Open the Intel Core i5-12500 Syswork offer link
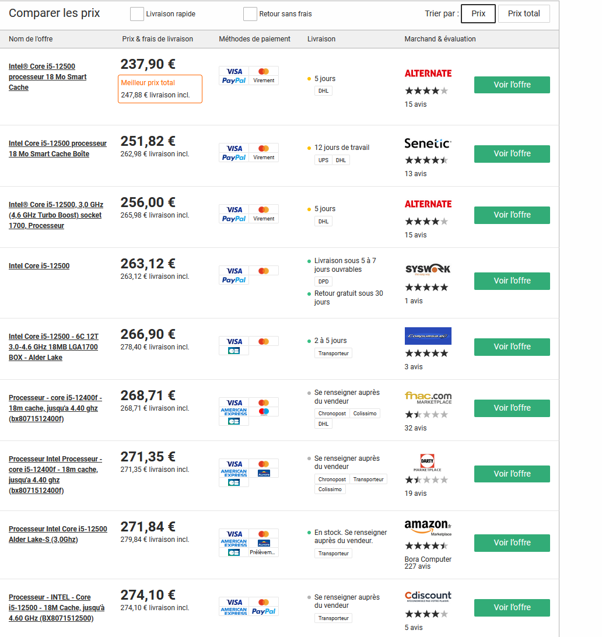Image resolution: width=602 pixels, height=637 pixels. click(39, 266)
